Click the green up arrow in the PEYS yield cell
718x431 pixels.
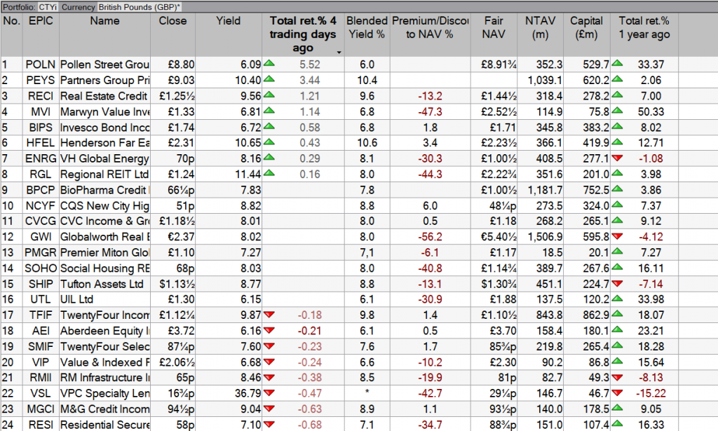[269, 79]
